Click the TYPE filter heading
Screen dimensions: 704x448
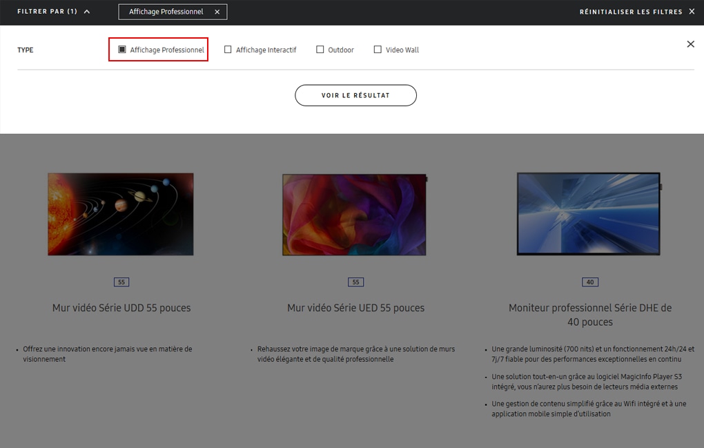25,50
